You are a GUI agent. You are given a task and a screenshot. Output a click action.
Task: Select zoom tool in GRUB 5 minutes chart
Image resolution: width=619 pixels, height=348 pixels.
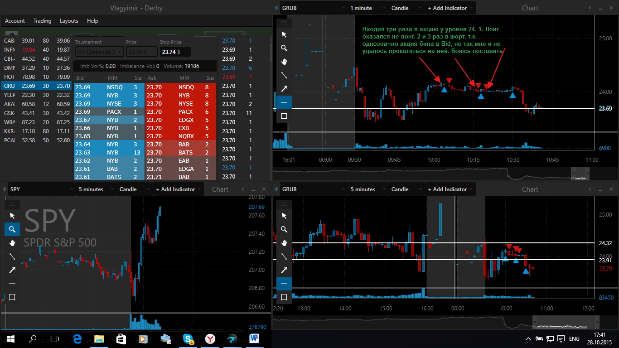(284, 229)
